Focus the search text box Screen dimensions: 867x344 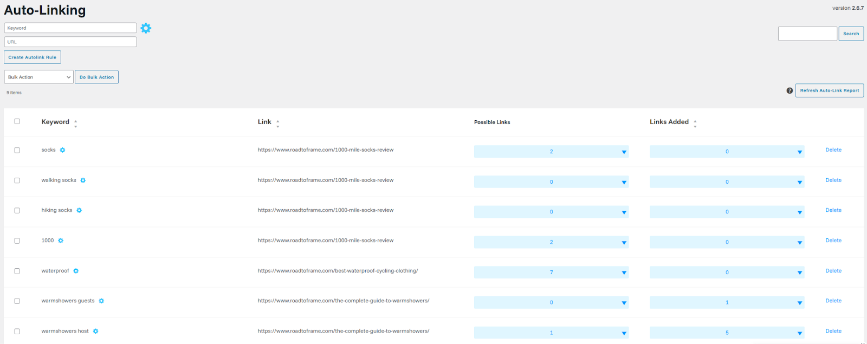click(807, 34)
